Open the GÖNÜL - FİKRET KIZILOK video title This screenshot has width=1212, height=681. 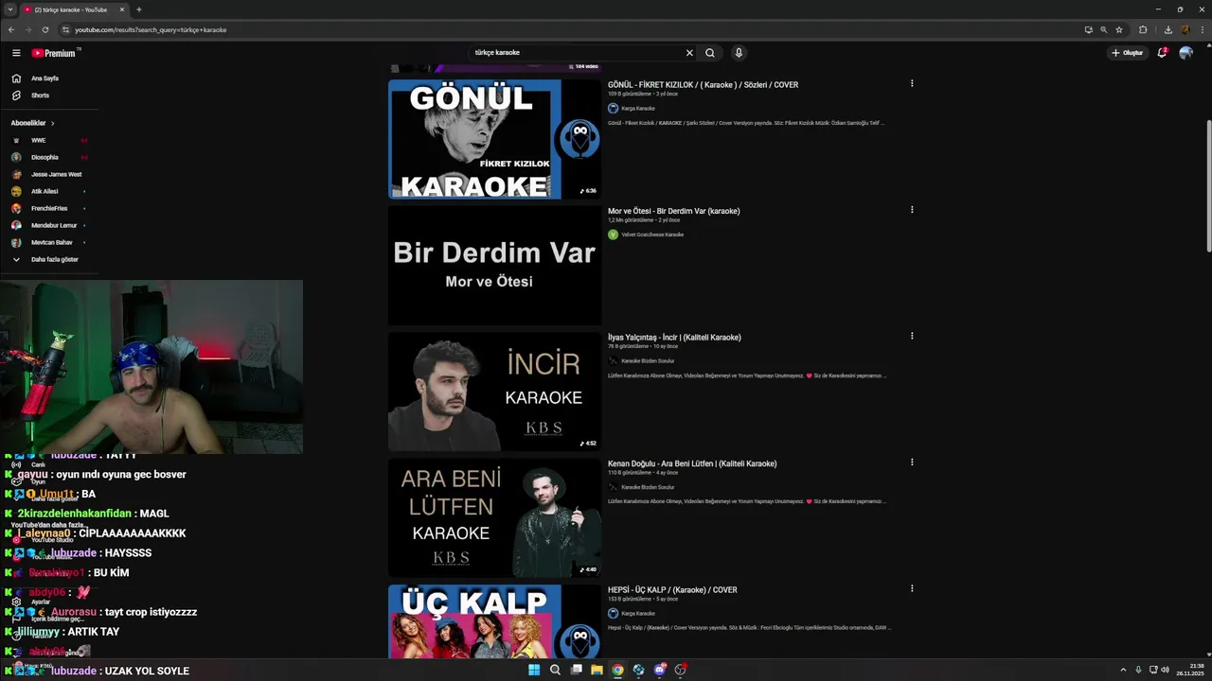[703, 85]
